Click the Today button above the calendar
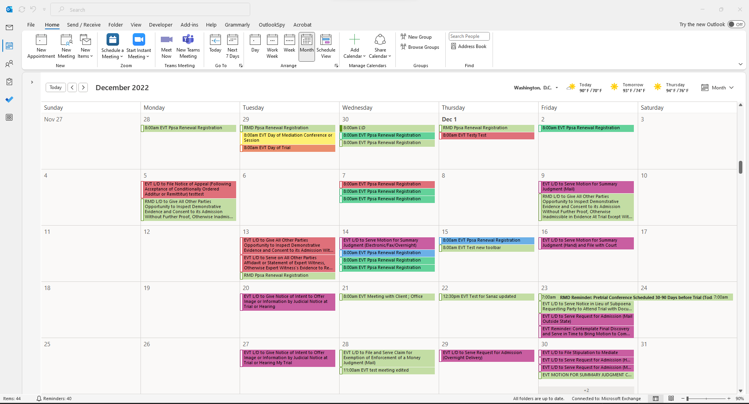The height and width of the screenshot is (404, 749). [55, 87]
